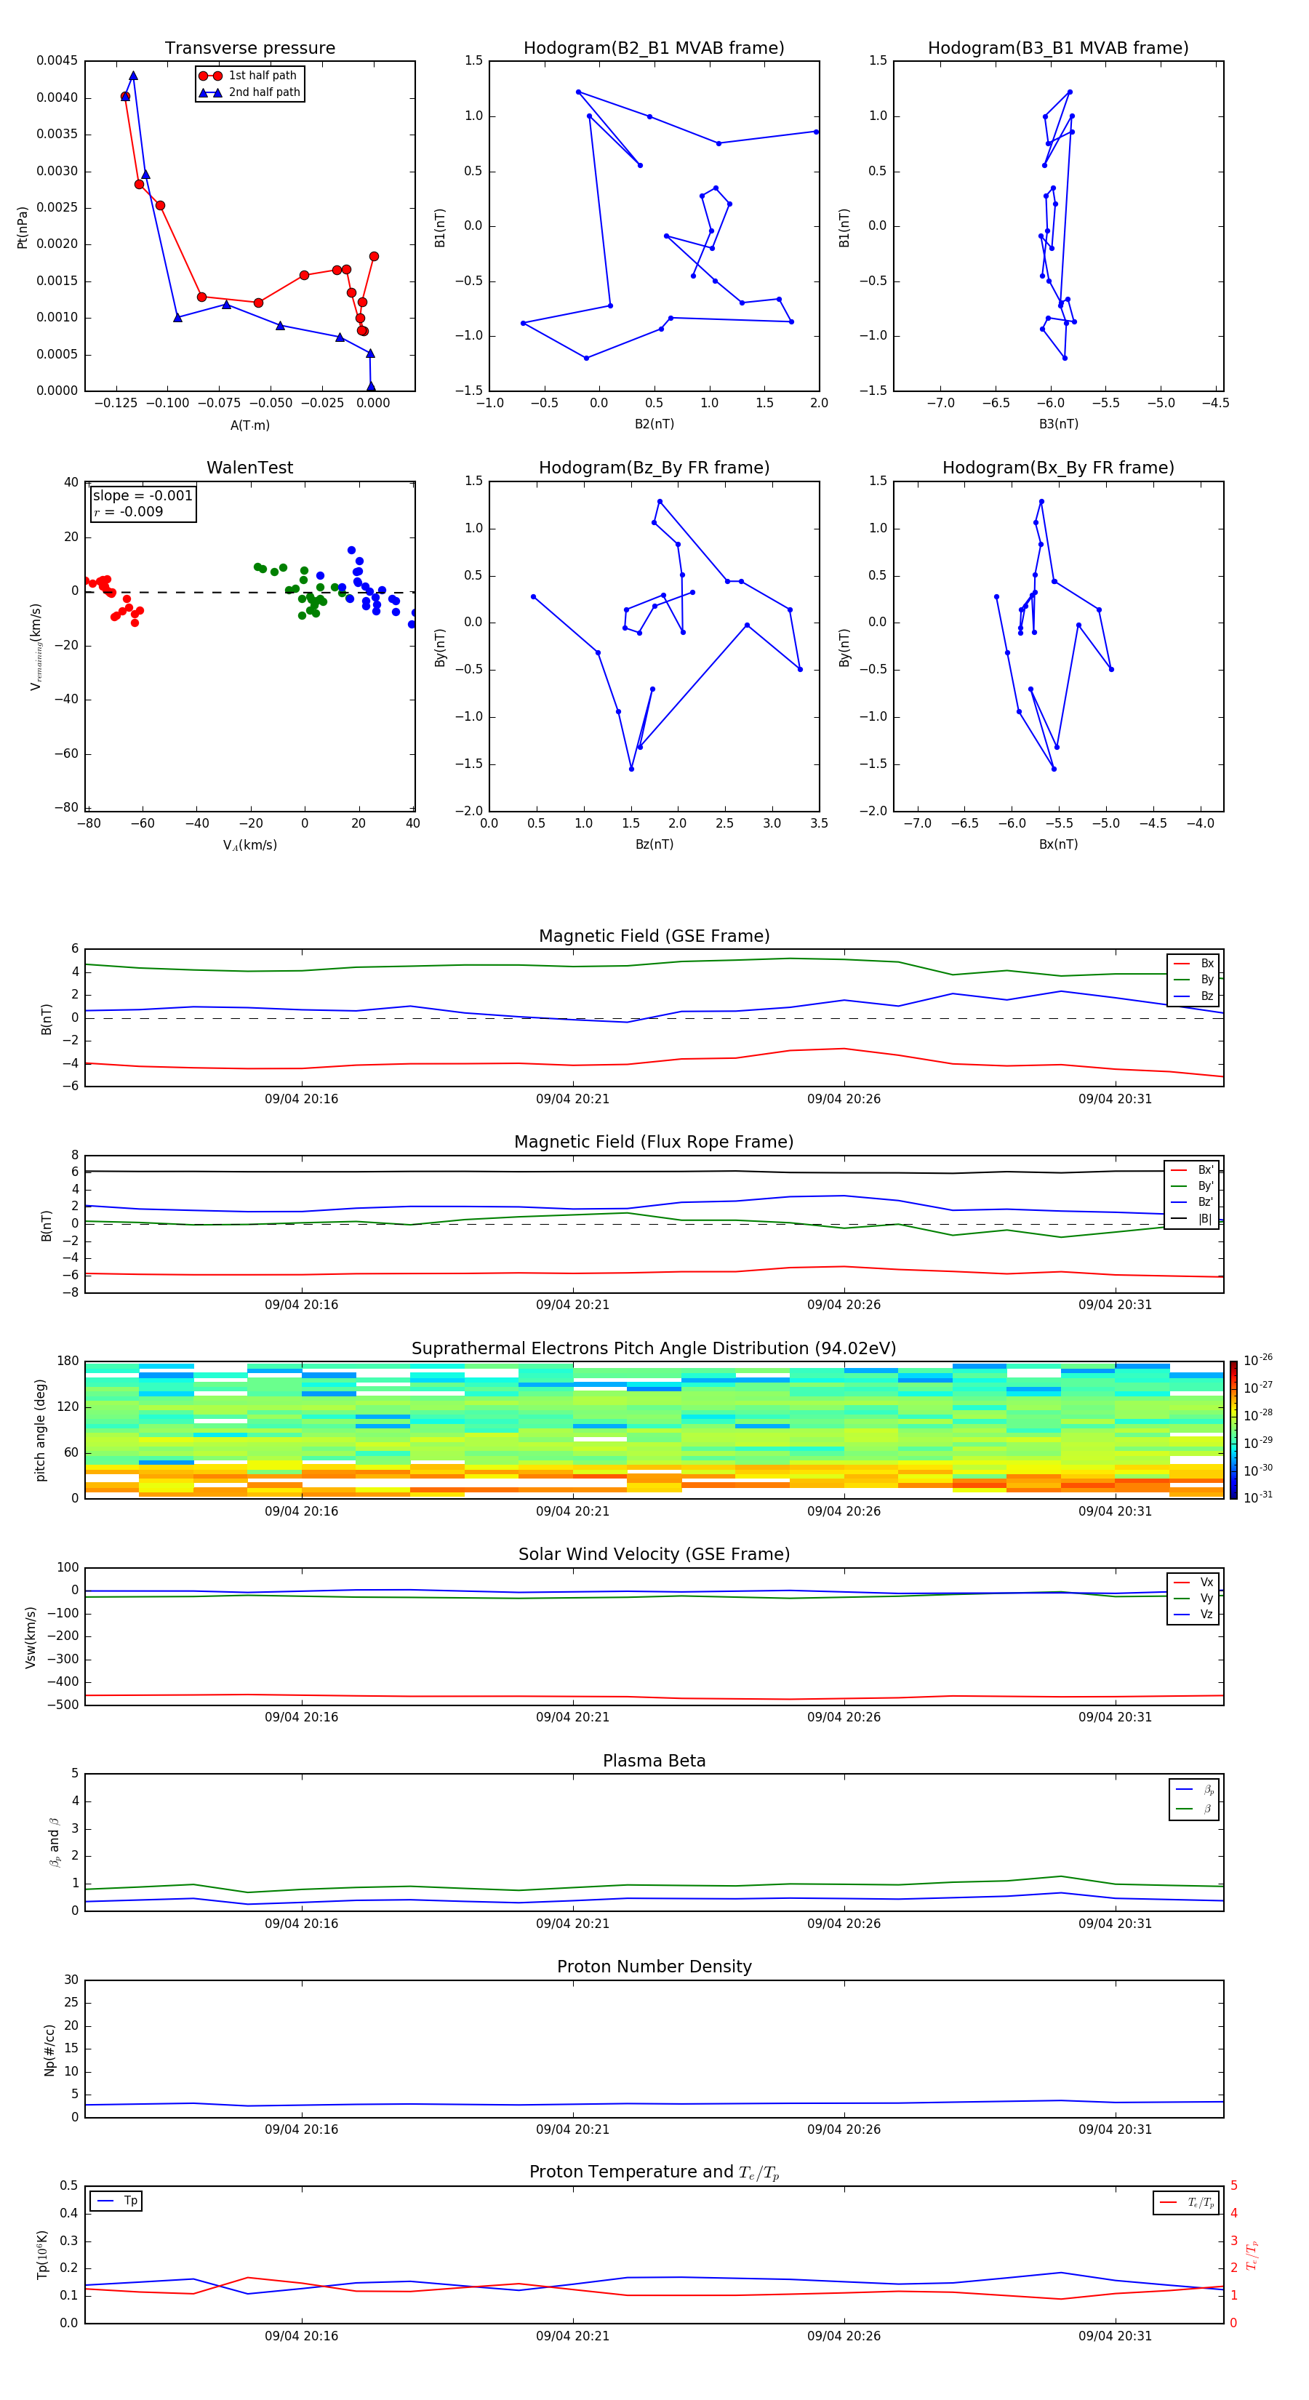Select the β legend entry in Plasma Beta
This screenshot has height=2400, width=1309.
coord(1194,1809)
